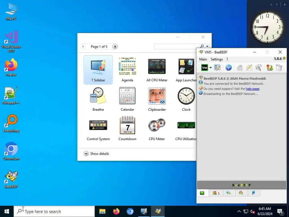Select the Agenda gadget
The width and height of the screenshot is (289, 217).
click(x=127, y=70)
